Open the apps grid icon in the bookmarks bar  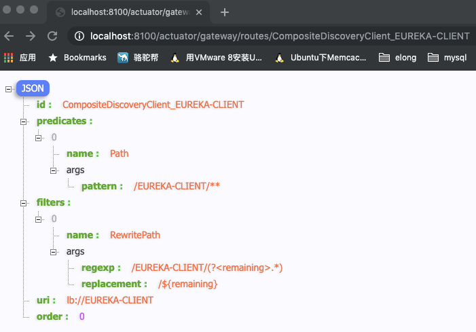click(9, 58)
